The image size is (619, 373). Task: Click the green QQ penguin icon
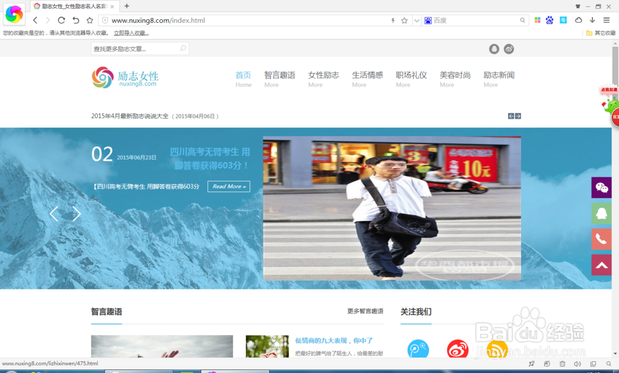click(601, 213)
